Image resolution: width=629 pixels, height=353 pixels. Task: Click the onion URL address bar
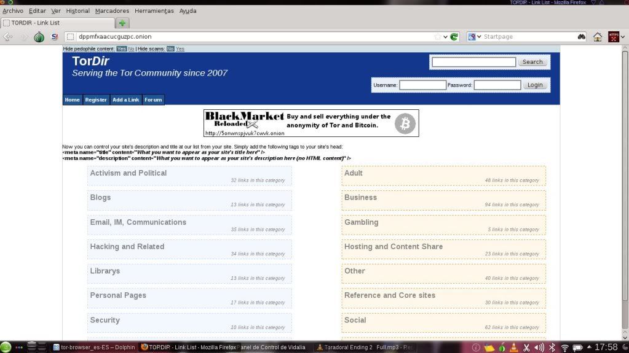coord(255,37)
